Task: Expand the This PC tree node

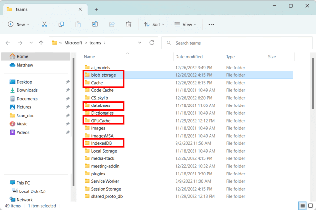Action: coord(5,183)
